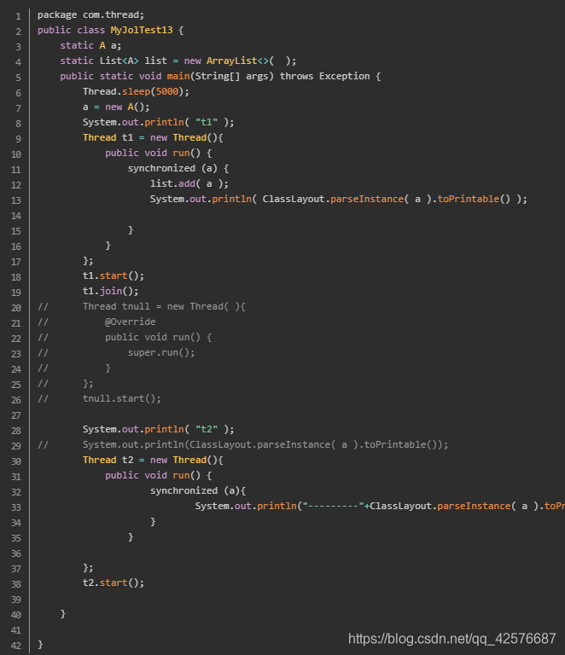
Task: Click the commented tnull.start(); line
Action: coord(121,398)
